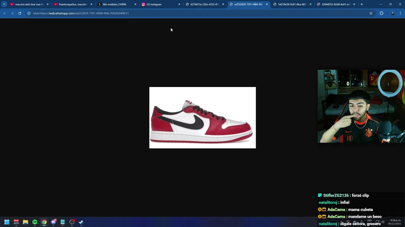This screenshot has height=227, width=405.
Task: Close the '5d219e58-9c87' tab
Action: click(310, 4)
